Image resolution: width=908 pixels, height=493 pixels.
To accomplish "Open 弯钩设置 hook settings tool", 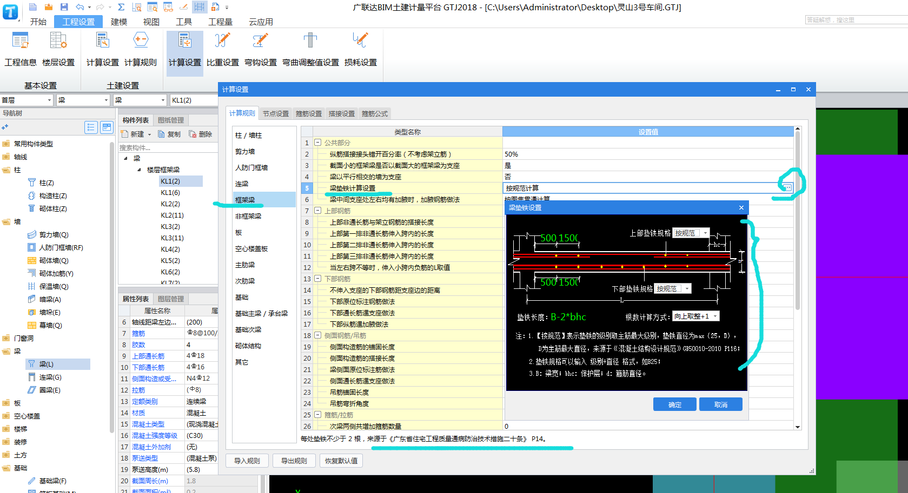I will 261,50.
